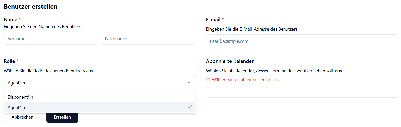This screenshot has width=401, height=127.
Task: Click the Benutzer erstellen page title
Action: pos(31,6)
